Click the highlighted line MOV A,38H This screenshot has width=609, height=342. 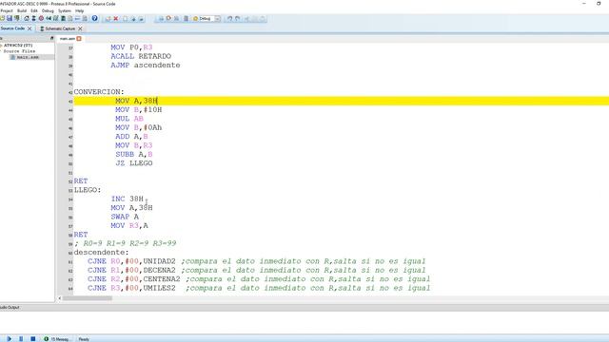136,101
